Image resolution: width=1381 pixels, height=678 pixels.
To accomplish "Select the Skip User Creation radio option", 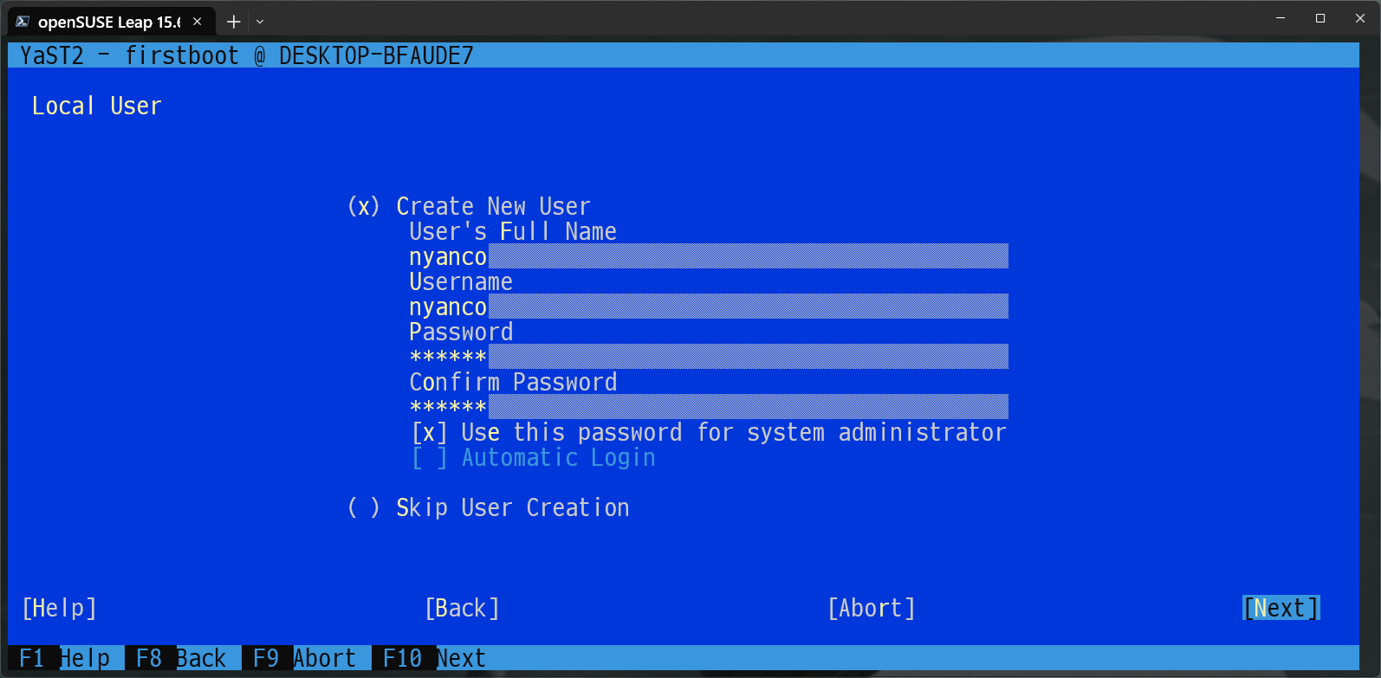I will tap(488, 507).
